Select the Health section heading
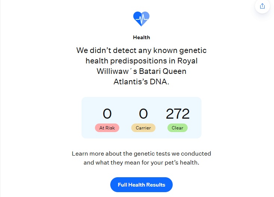Viewport: 274px width, 197px height. click(x=141, y=37)
